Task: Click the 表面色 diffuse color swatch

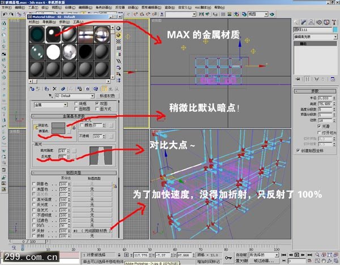Action: tap(58, 131)
